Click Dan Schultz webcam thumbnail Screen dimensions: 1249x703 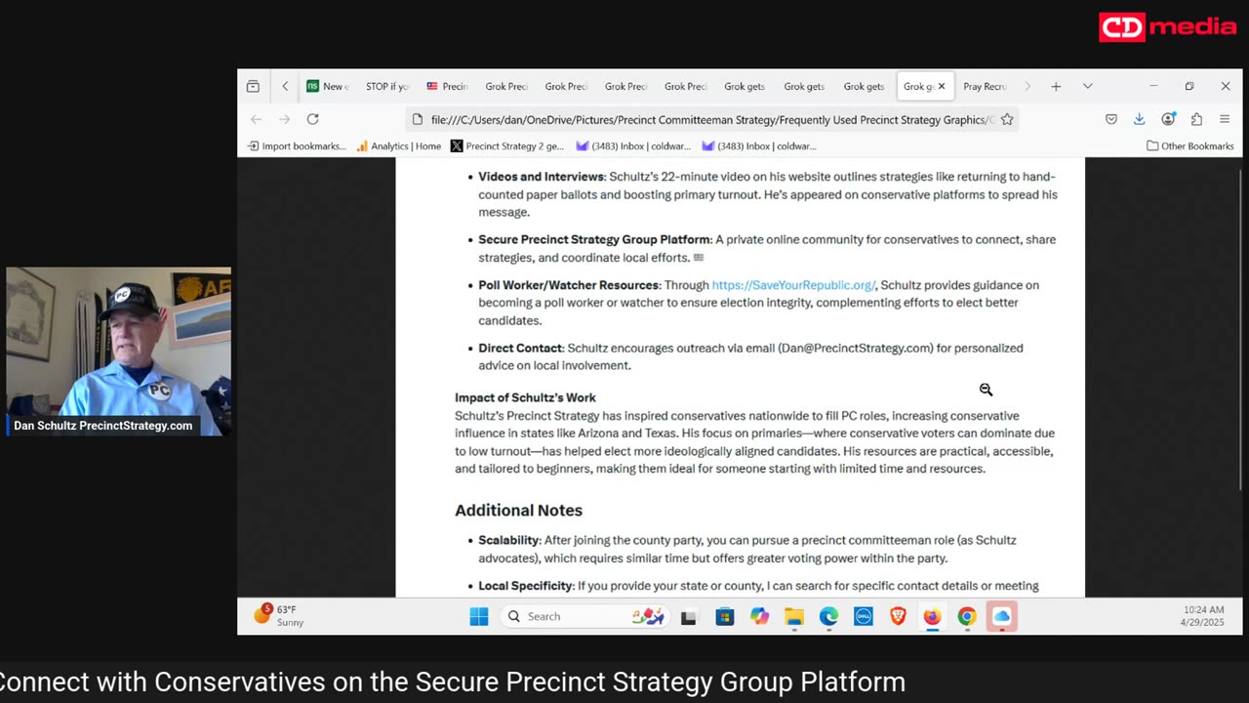click(118, 351)
